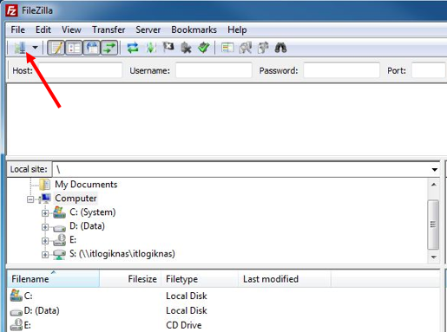
Task: Search for files with binoculars icon
Action: tap(280, 48)
